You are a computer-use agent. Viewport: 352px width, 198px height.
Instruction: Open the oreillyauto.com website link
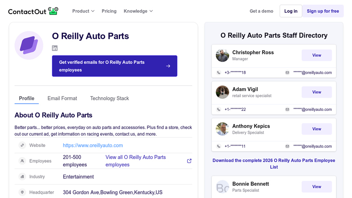(93, 145)
